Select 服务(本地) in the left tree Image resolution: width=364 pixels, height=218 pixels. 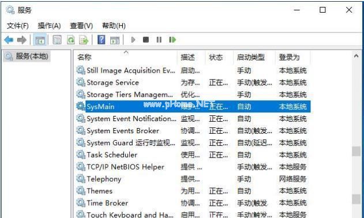(27, 57)
